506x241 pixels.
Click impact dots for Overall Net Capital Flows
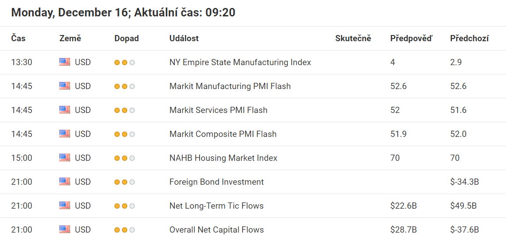coord(125,230)
